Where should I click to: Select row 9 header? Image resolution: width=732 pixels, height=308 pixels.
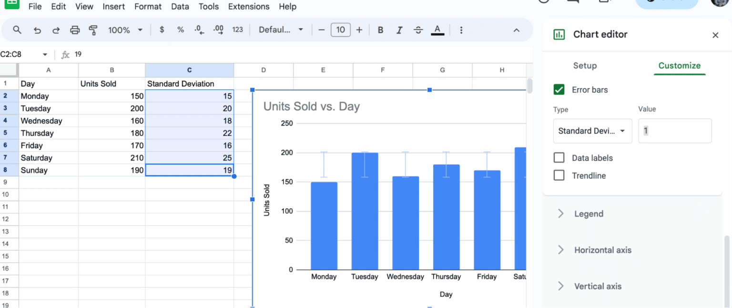pyautogui.click(x=9, y=182)
